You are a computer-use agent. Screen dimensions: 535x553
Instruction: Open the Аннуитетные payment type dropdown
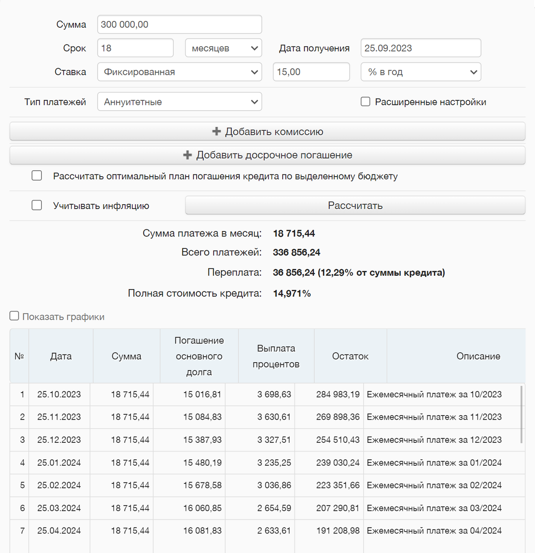click(179, 102)
